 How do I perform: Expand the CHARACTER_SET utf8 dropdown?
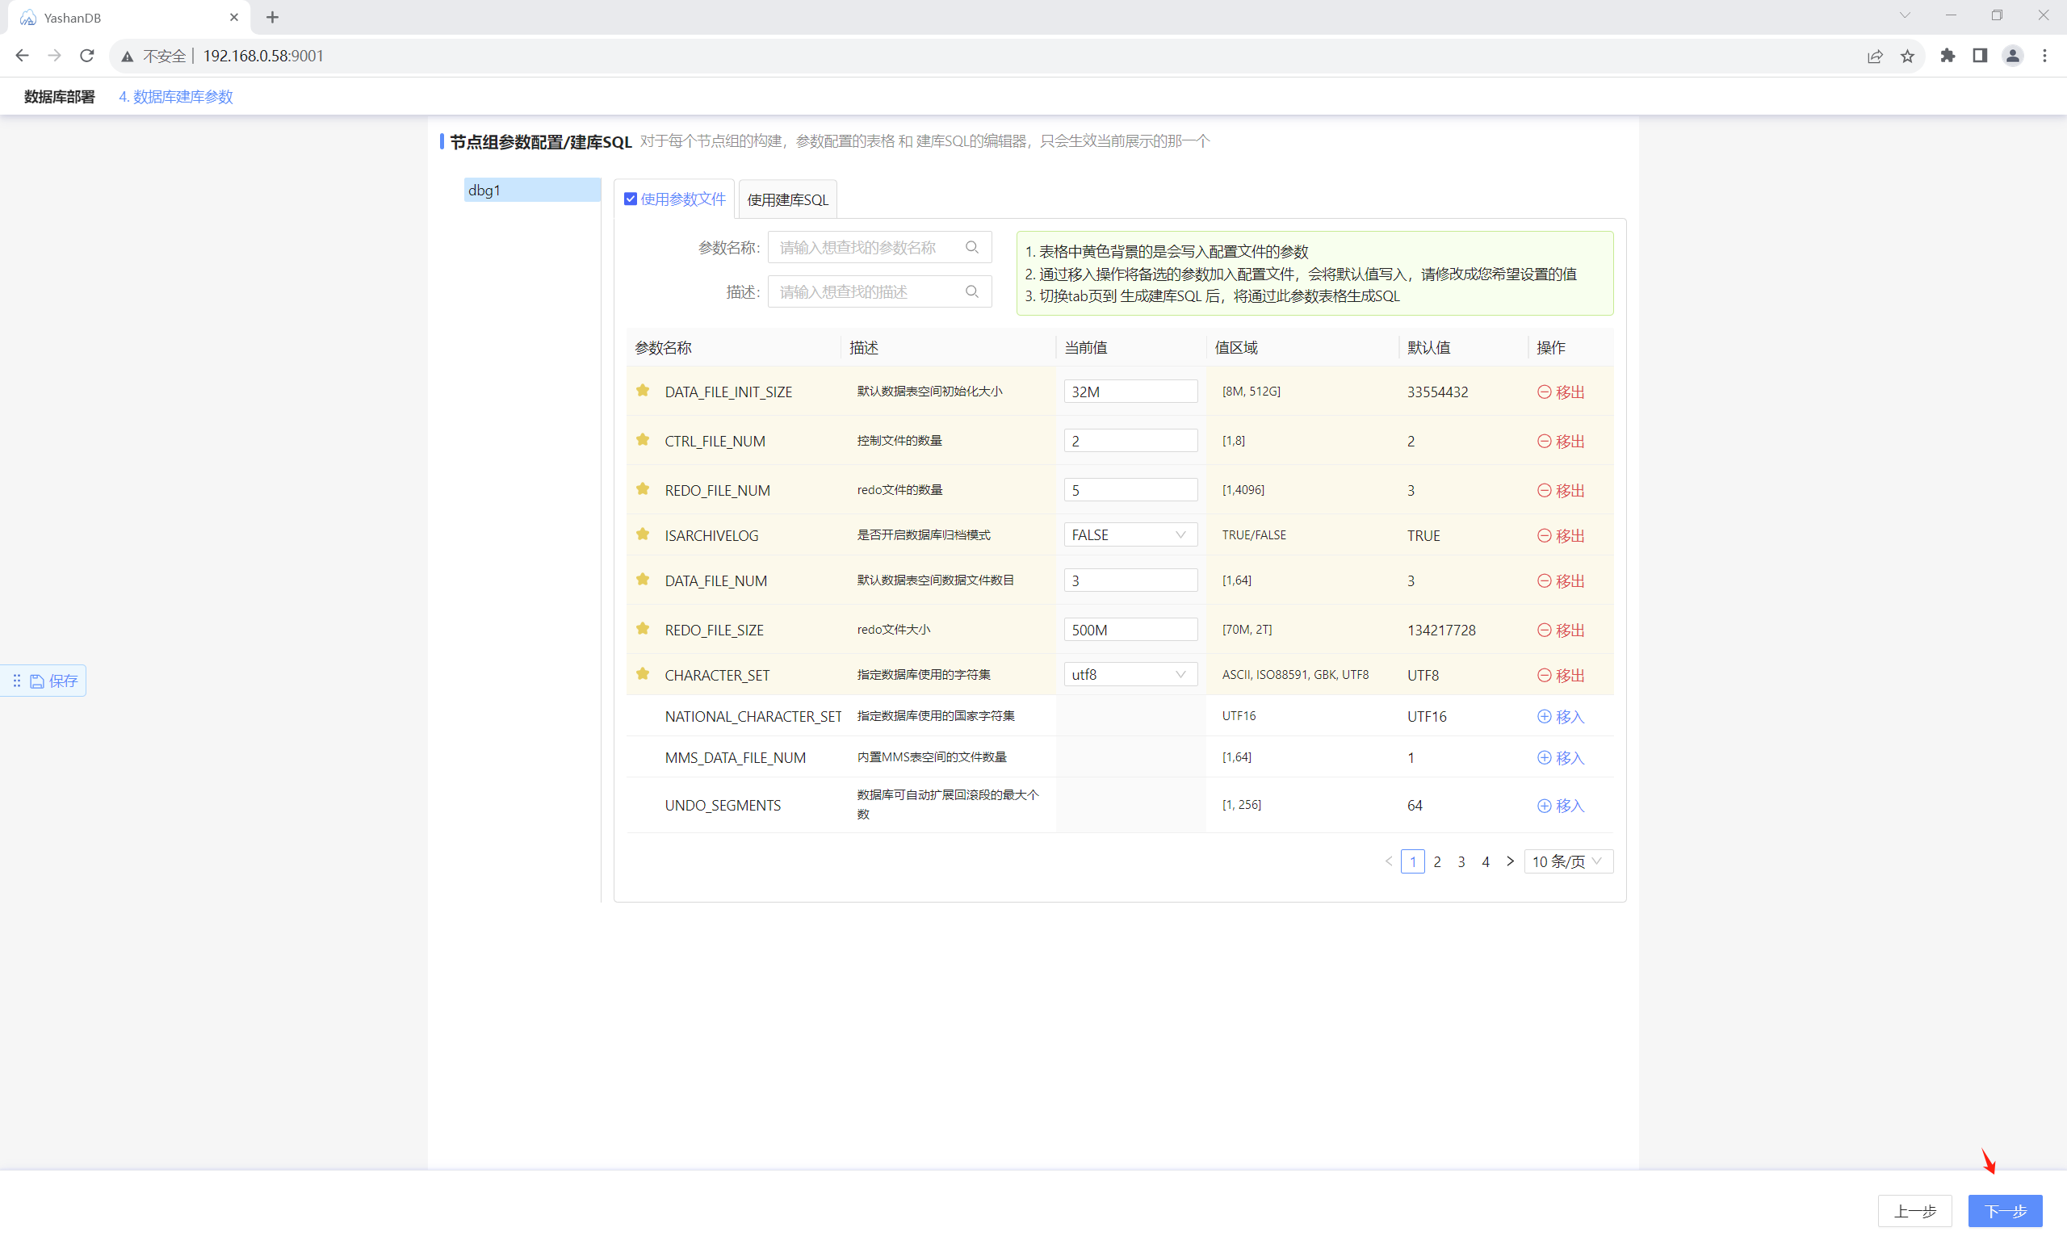1130,675
